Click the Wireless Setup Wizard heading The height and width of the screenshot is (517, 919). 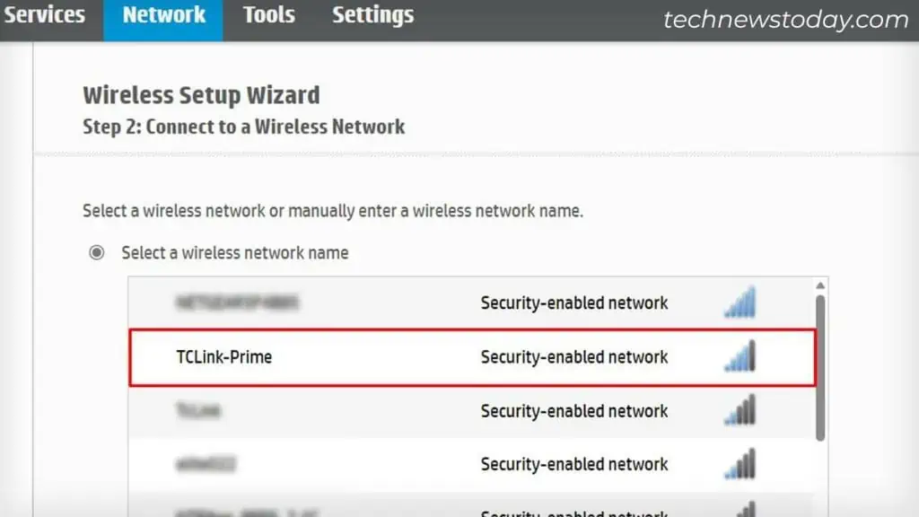pos(201,94)
